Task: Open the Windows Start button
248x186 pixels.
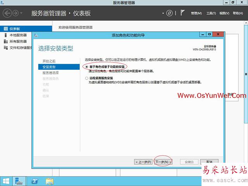Action: coord(6,181)
